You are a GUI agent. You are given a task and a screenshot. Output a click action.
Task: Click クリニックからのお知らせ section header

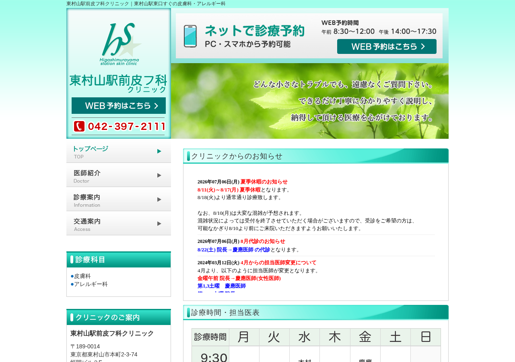[316, 156]
